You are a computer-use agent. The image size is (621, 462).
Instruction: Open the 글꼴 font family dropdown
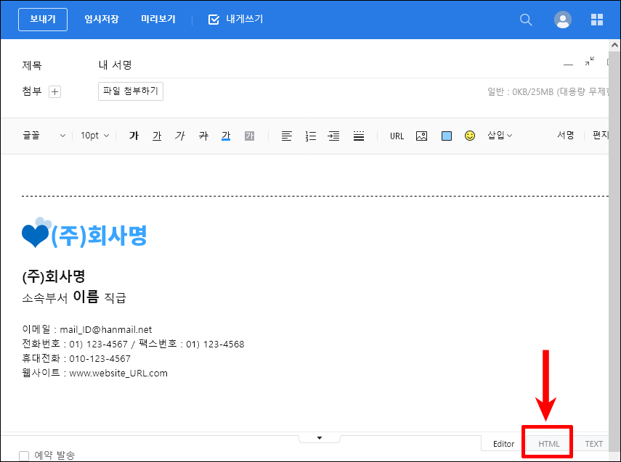point(40,136)
